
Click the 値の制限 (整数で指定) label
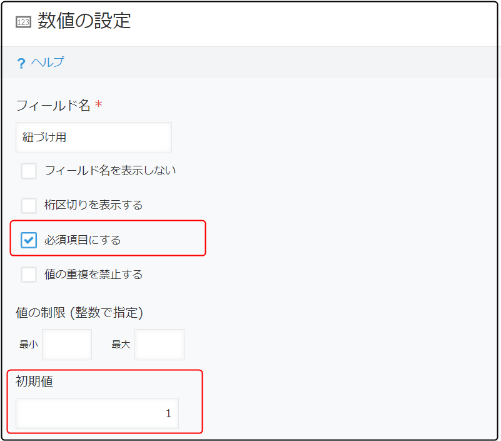pos(79,313)
